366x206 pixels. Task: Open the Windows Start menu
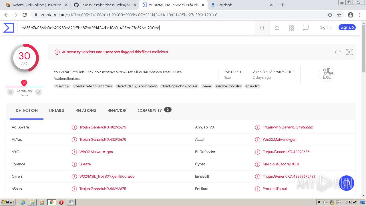tap(8, 202)
